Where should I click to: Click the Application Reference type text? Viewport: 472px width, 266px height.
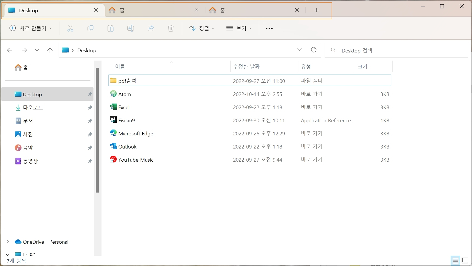(x=326, y=120)
